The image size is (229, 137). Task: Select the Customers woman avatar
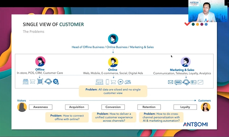click(206, 107)
